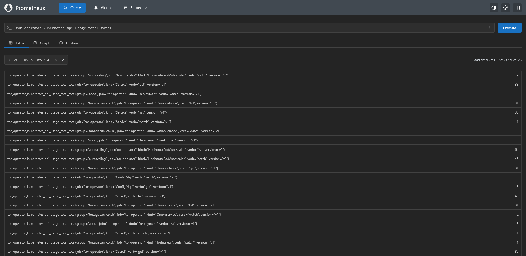Click value 64 in HorizontalPodAutoscaler list row
The image size is (526, 256).
click(517, 149)
